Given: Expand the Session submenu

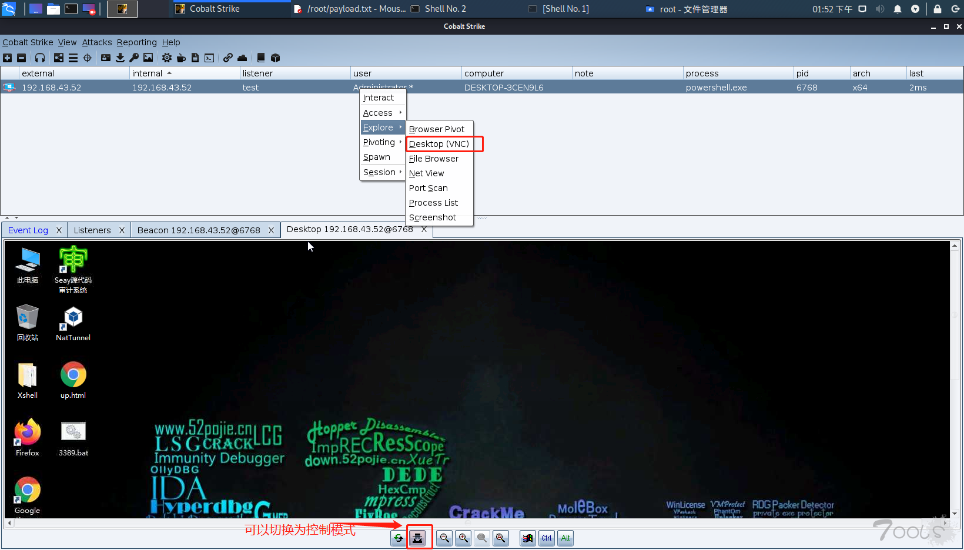Looking at the screenshot, I should 383,172.
